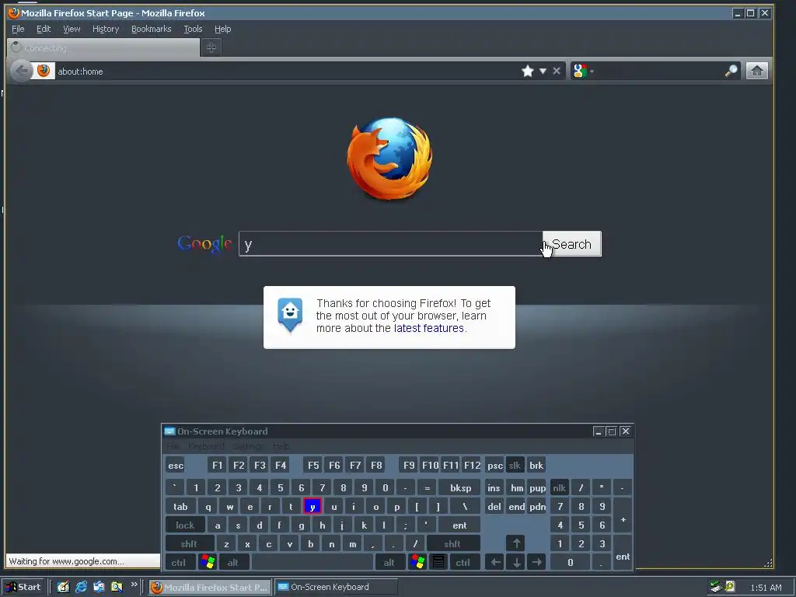Open the Help menu in Firefox

tap(222, 29)
